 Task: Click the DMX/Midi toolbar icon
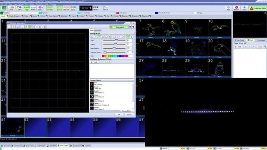point(106,8)
